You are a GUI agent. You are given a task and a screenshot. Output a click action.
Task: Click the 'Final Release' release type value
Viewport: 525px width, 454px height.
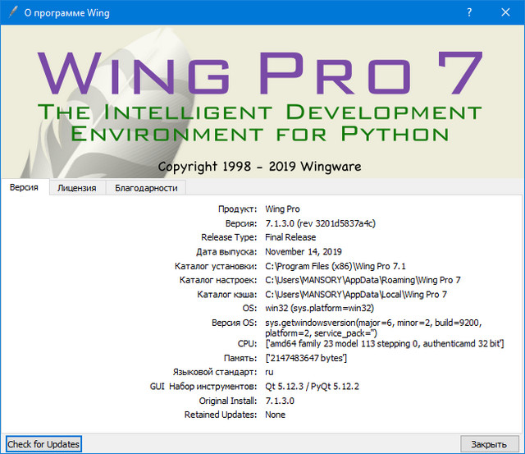[x=290, y=237]
